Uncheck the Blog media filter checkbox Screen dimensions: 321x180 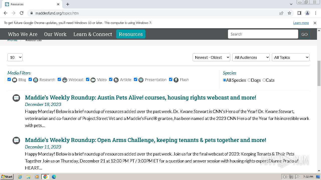coord(9,79)
